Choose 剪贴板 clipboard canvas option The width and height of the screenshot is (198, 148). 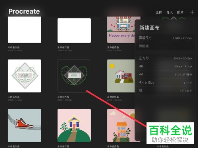[166, 46]
